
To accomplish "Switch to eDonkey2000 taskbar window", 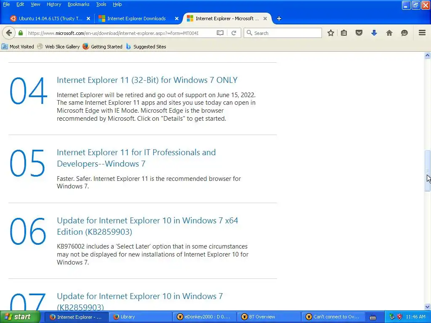I will [x=204, y=317].
